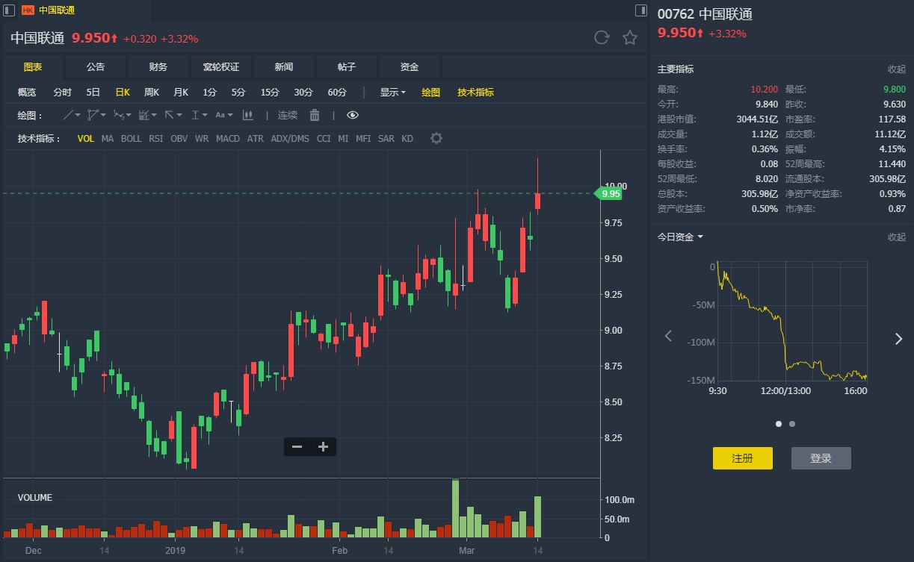The height and width of the screenshot is (562, 914).
Task: Collapse the left sidebar panel icon
Action: click(x=10, y=10)
